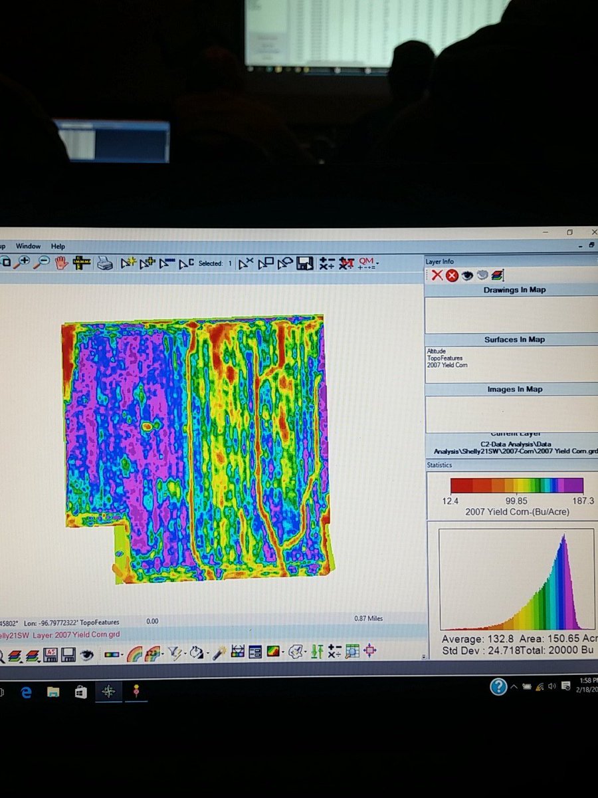Click the Images In Map header

tap(514, 389)
